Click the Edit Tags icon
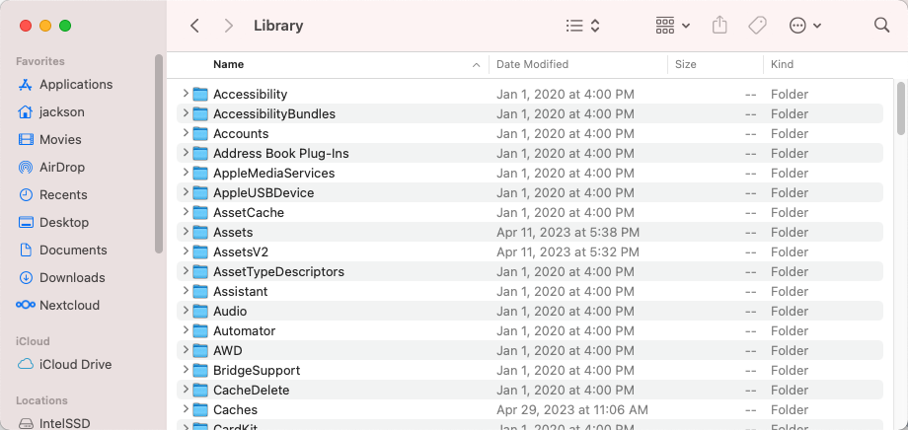The width and height of the screenshot is (908, 430). 757,26
